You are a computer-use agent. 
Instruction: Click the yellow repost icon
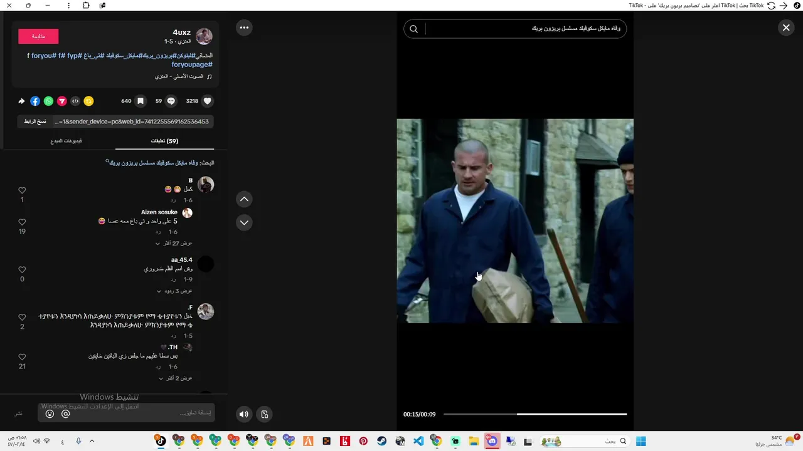coord(88,101)
